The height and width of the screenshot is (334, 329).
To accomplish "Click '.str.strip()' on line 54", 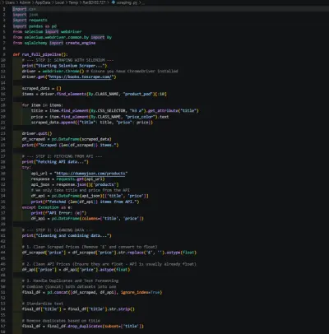I will (x=121, y=309).
